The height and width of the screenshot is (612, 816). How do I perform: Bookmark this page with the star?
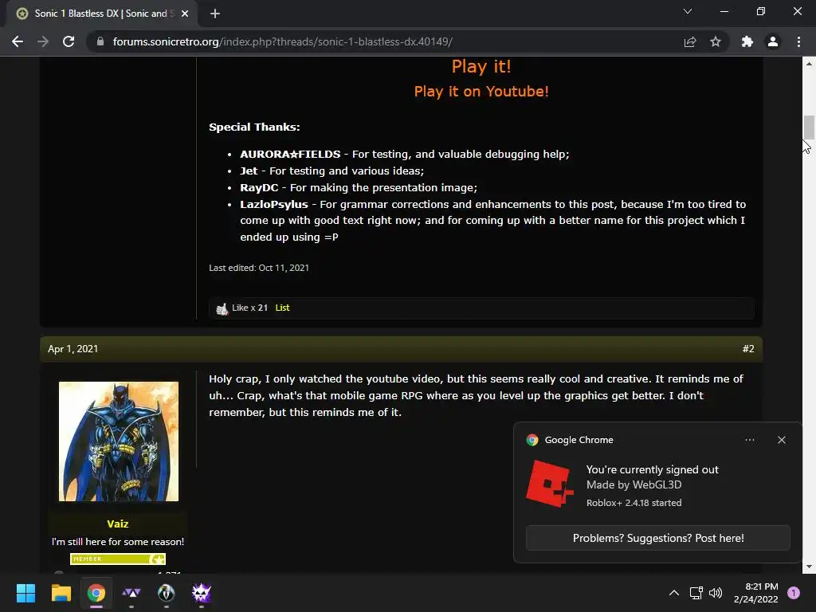point(716,41)
